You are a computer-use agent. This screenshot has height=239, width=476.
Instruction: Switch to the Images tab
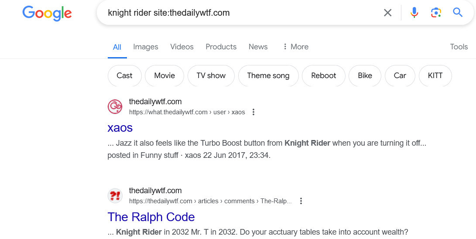tap(145, 47)
